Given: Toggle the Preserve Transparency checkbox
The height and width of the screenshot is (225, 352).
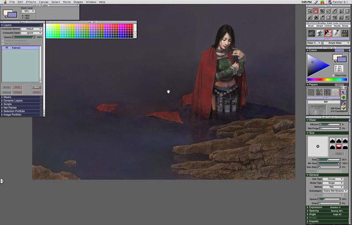Looking at the screenshot, I should 2,41.
